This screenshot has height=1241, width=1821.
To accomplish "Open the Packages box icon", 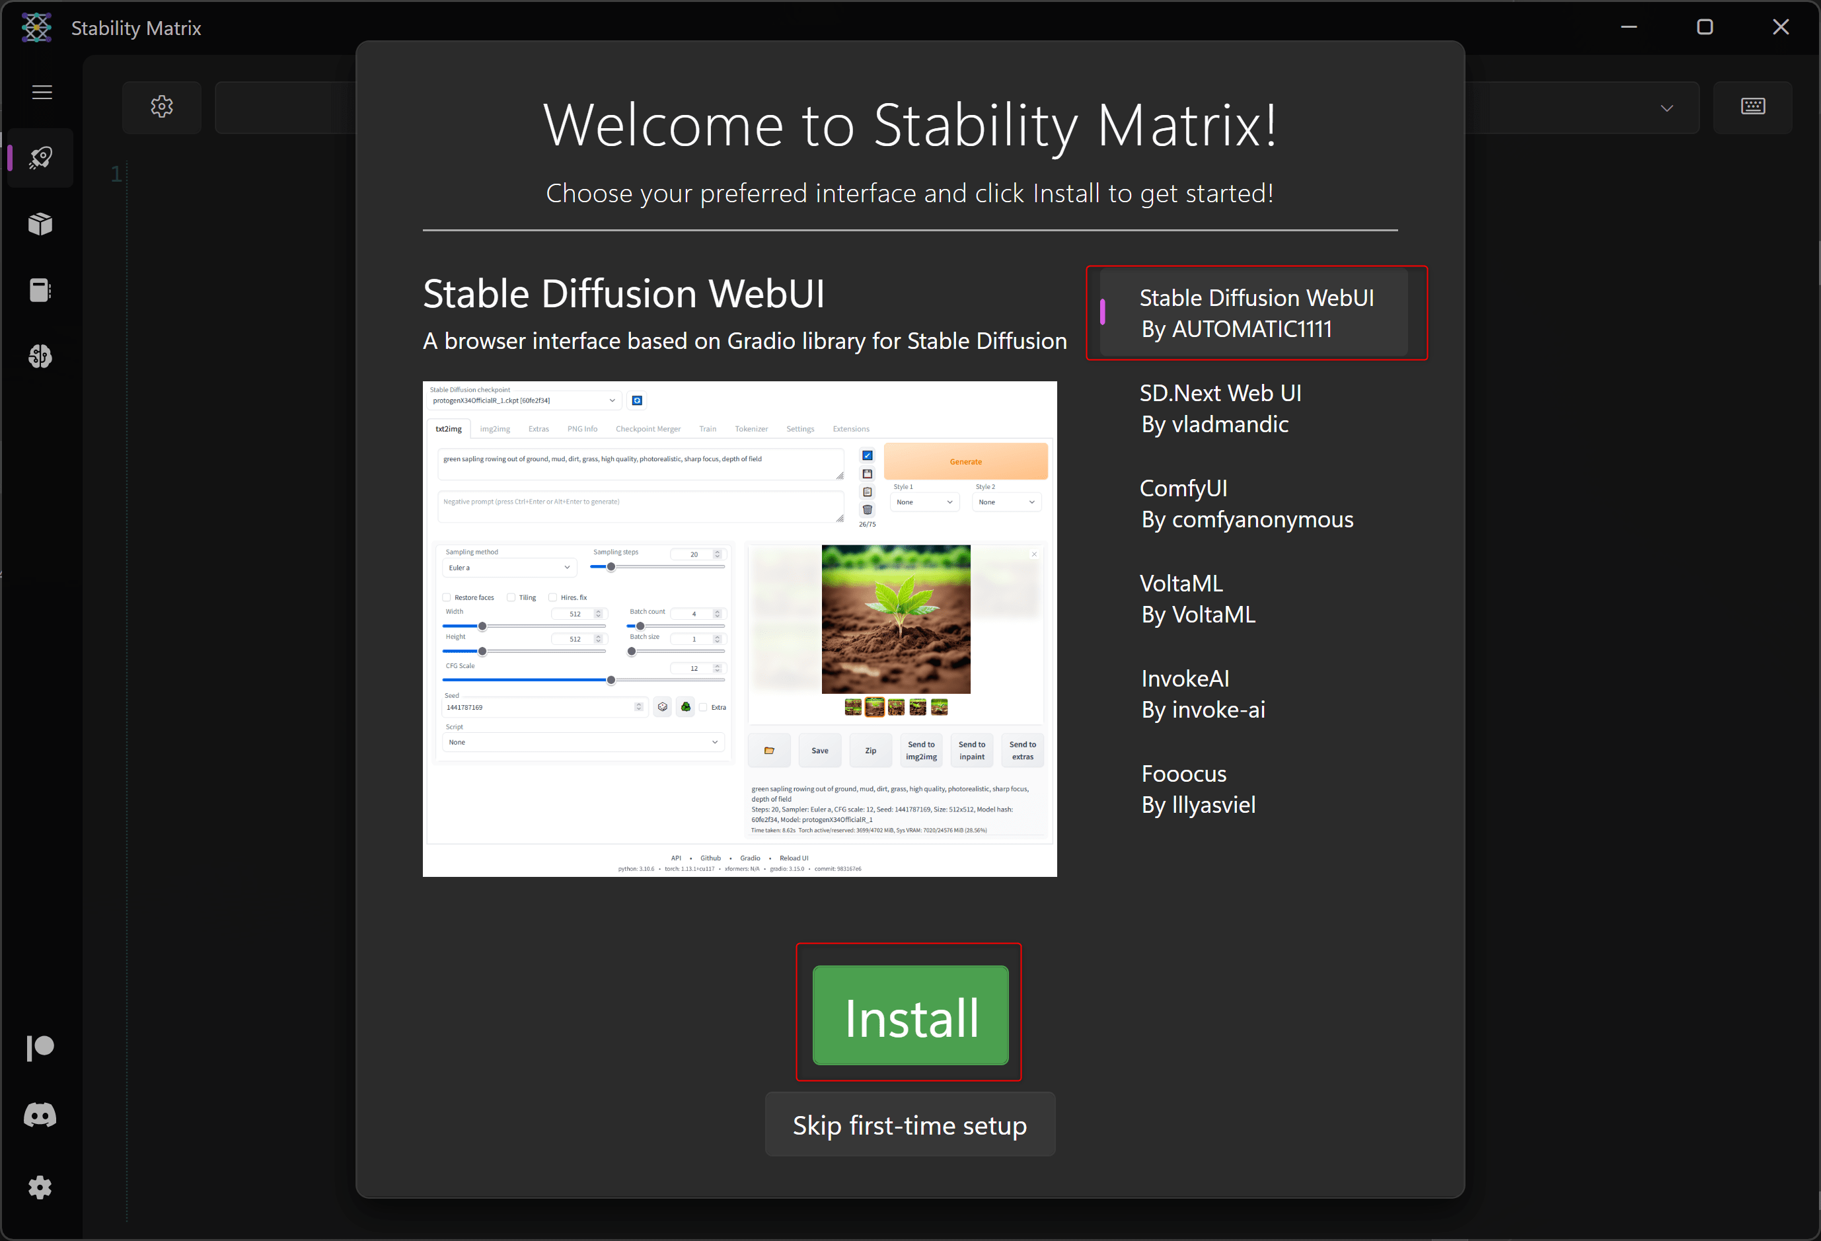I will pyautogui.click(x=41, y=225).
